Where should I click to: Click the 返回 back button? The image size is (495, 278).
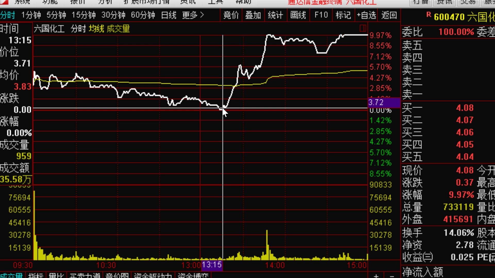tap(389, 15)
